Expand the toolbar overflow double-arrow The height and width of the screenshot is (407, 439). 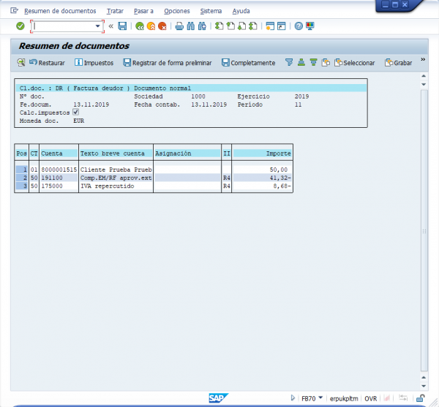(423, 59)
